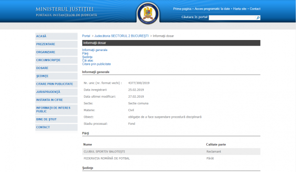Open PREZENTARE sidebar item
296x172 pixels.
point(56,44)
